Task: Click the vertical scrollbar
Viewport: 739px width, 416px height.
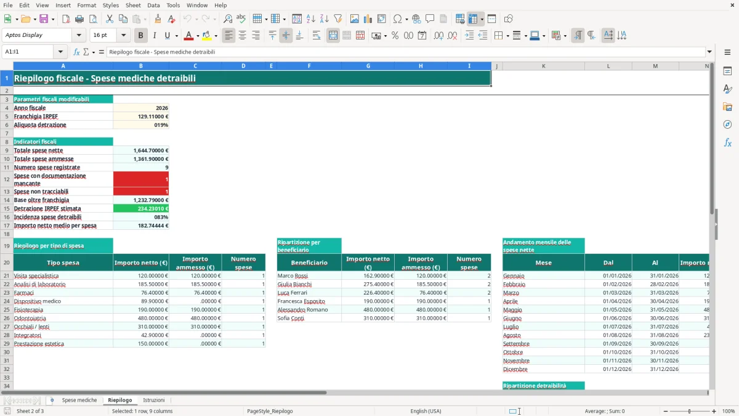Action: pyautogui.click(x=712, y=226)
